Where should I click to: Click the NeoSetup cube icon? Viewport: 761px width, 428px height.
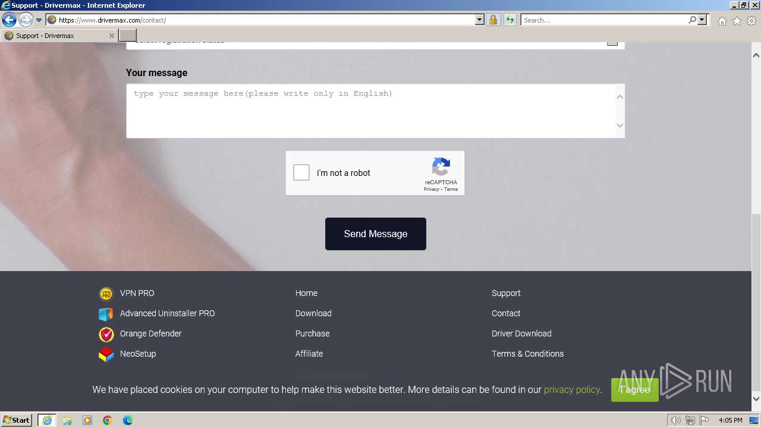point(106,354)
